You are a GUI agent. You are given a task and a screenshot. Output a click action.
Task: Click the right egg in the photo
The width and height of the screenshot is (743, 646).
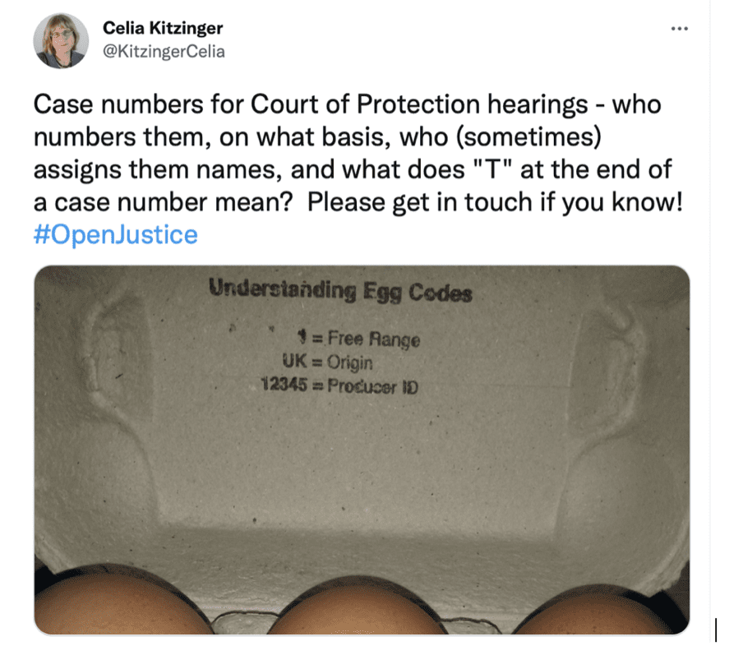[602, 611]
